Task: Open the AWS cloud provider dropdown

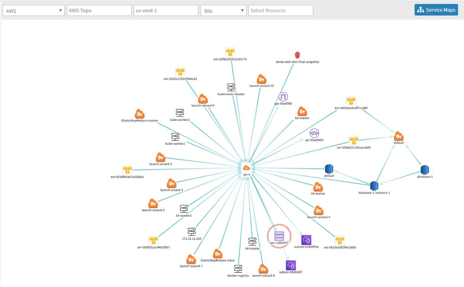Action: click(33, 10)
